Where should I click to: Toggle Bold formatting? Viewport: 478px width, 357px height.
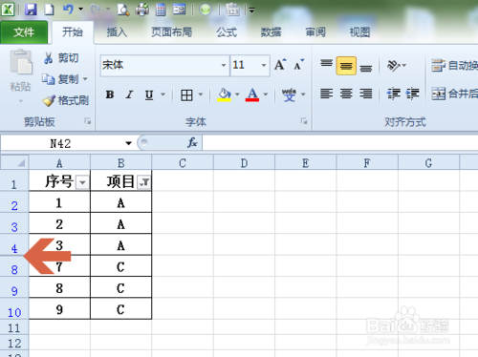click(110, 94)
